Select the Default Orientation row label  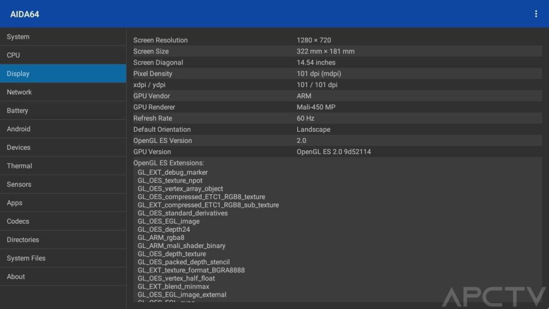point(162,130)
